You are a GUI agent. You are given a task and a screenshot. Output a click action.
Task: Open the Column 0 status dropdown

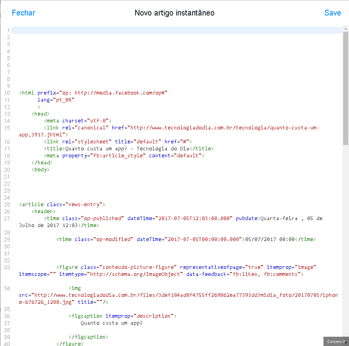pos(336,341)
